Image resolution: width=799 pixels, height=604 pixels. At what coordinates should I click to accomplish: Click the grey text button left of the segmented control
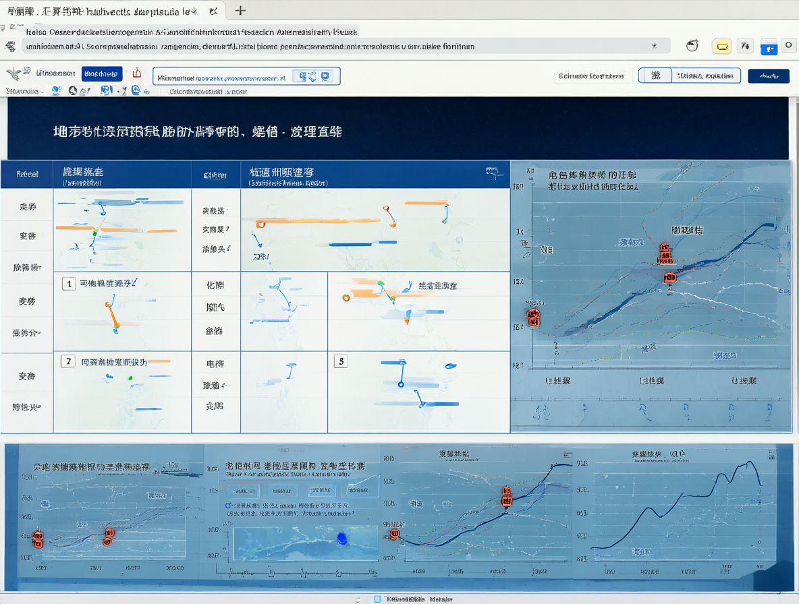pos(591,75)
